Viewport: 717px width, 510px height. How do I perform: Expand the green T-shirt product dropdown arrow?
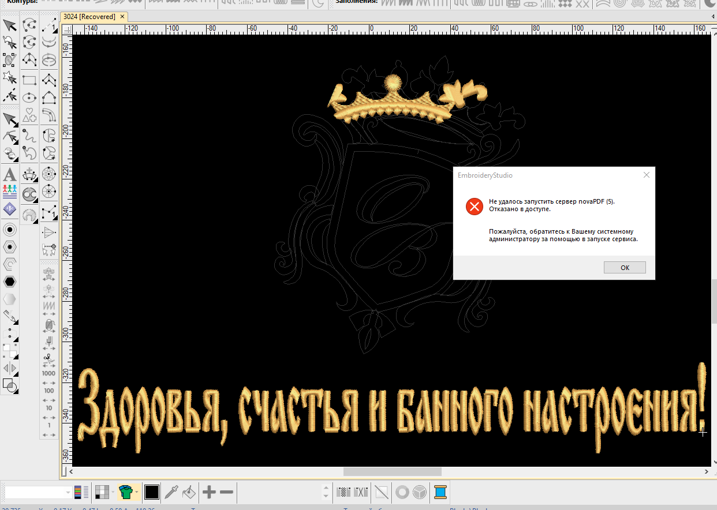pos(137,492)
